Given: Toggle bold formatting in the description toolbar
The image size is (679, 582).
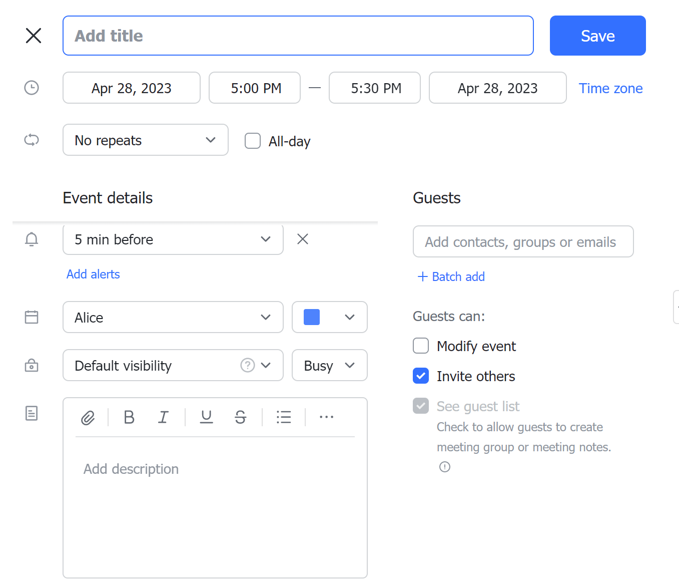Looking at the screenshot, I should [129, 417].
